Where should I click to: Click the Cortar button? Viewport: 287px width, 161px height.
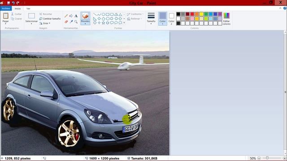click(16, 14)
